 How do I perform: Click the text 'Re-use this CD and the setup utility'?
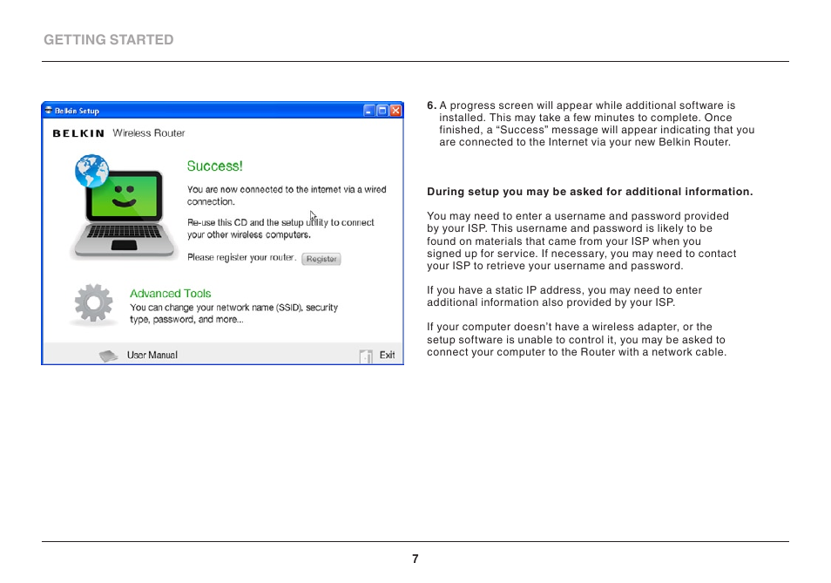[x=258, y=222]
